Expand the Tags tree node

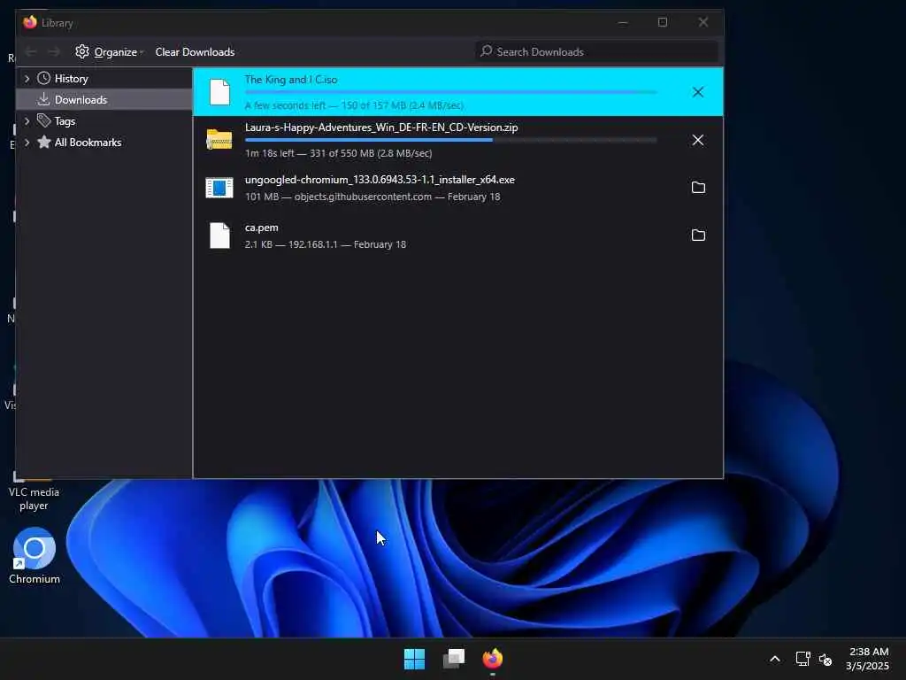pos(27,120)
